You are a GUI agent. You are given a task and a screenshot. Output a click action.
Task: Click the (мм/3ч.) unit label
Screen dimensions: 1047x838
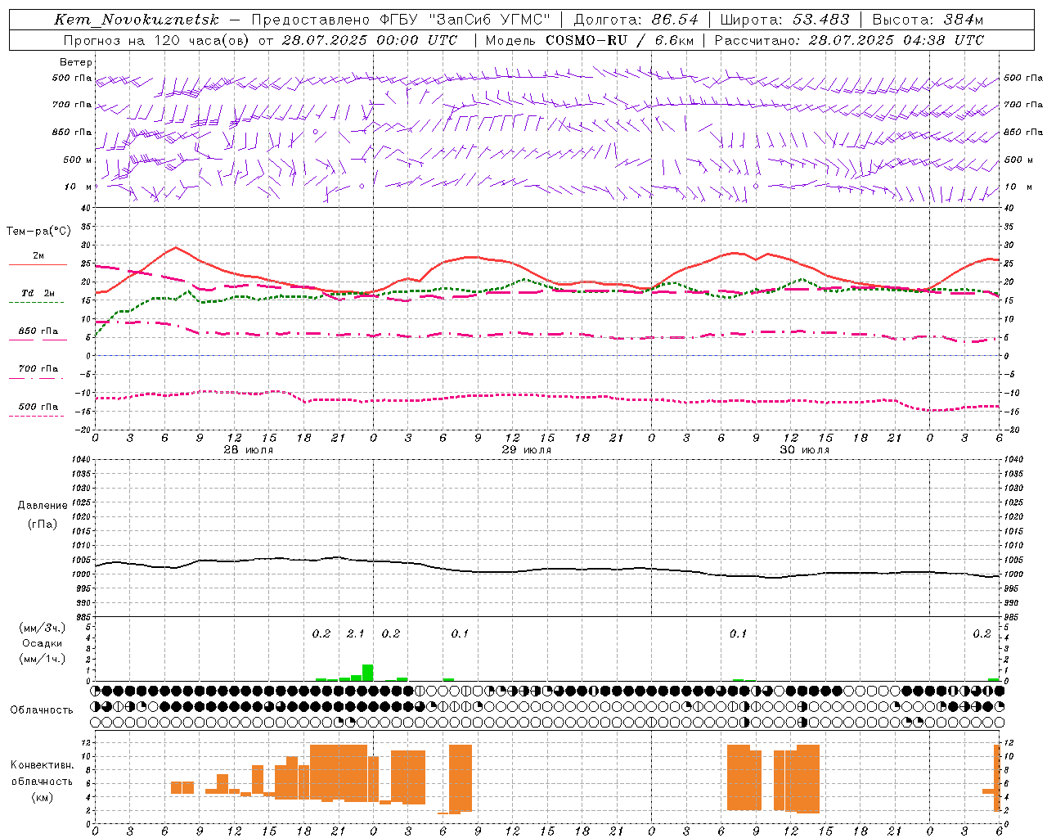[x=43, y=628]
